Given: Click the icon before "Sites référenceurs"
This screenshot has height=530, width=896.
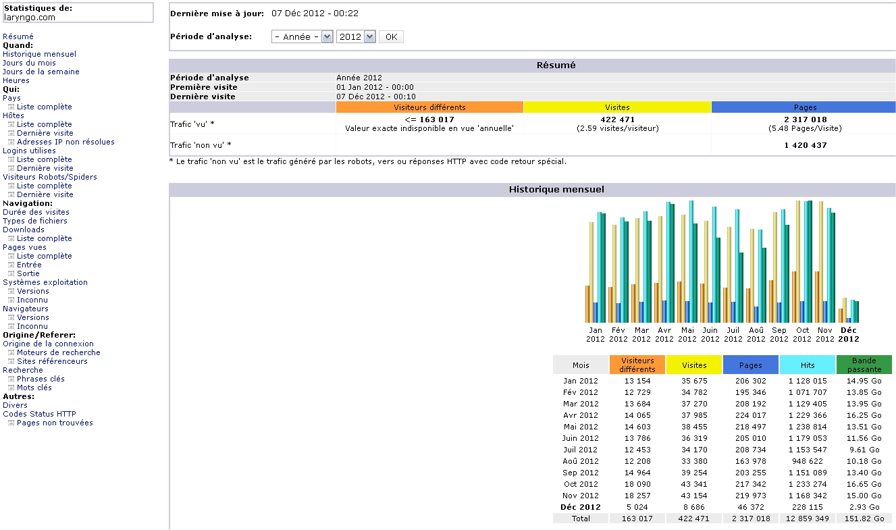Looking at the screenshot, I should coord(11,362).
